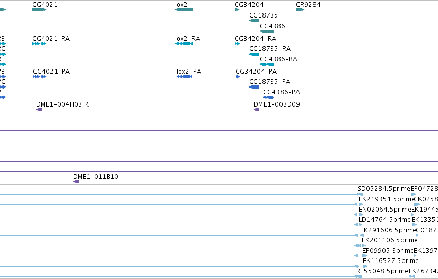Click the CG34204-RA transcript glyph

click(x=237, y=44)
